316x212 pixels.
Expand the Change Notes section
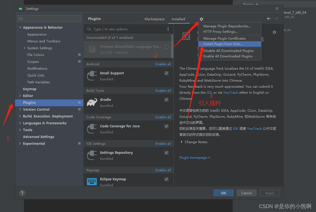pyautogui.click(x=182, y=142)
